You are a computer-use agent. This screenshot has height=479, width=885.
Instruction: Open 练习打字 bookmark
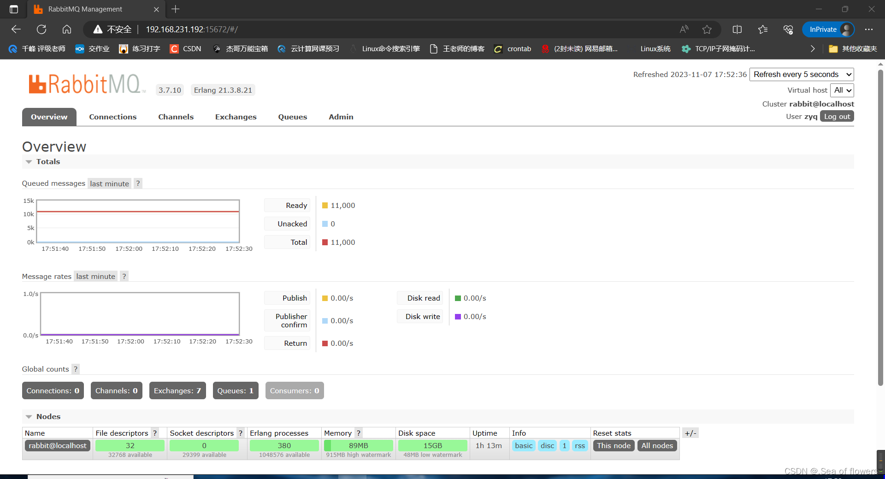[x=140, y=49]
